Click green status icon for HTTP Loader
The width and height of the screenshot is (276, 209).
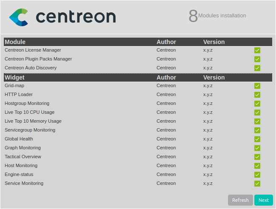[257, 95]
